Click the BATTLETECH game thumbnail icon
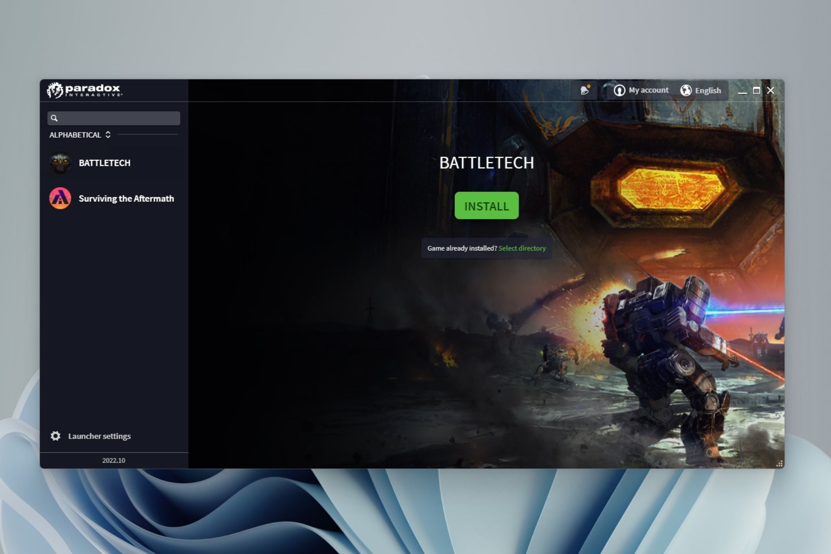This screenshot has width=831, height=554. point(60,163)
